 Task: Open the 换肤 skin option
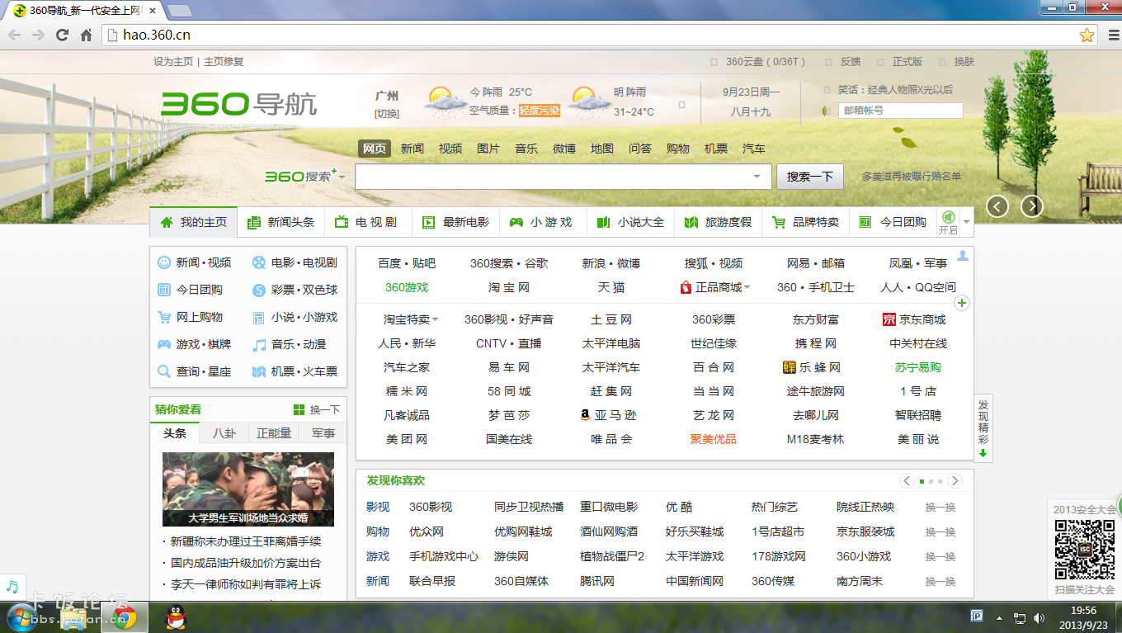(964, 62)
